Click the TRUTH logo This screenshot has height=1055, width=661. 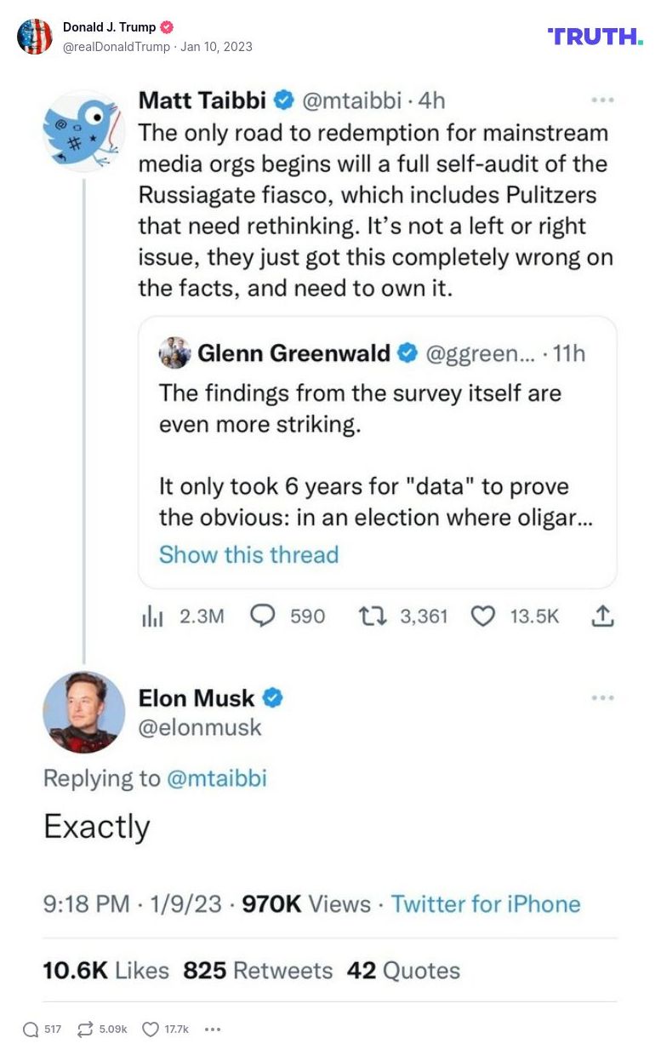click(x=595, y=36)
